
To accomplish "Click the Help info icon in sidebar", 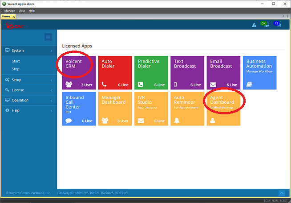I will click(x=7, y=110).
